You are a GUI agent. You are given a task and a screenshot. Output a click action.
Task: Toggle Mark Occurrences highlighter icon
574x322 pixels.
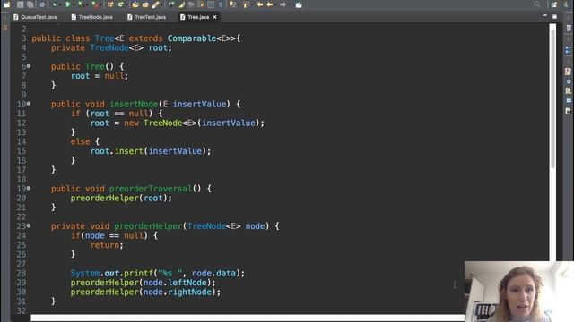point(181,4)
